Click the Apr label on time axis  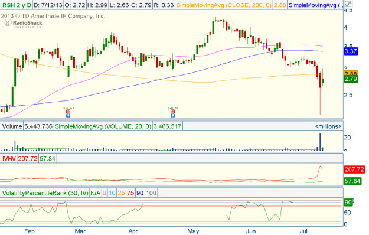(x=133, y=231)
